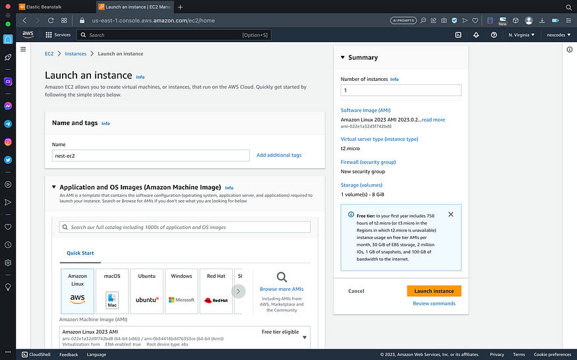
Task: Click Language in the footer
Action: tap(96, 355)
